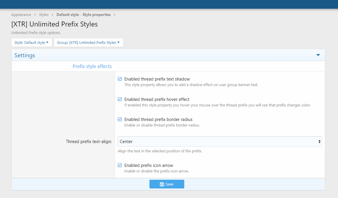Click the Settings section header title
Screen dimensions: 338x198
pyautogui.click(x=25, y=55)
